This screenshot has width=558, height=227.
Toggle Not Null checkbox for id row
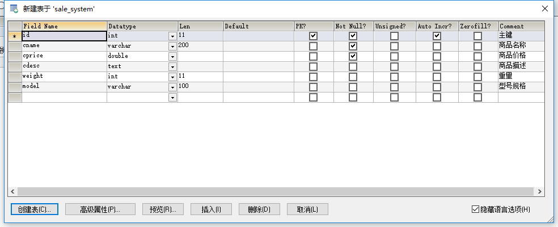[353, 36]
